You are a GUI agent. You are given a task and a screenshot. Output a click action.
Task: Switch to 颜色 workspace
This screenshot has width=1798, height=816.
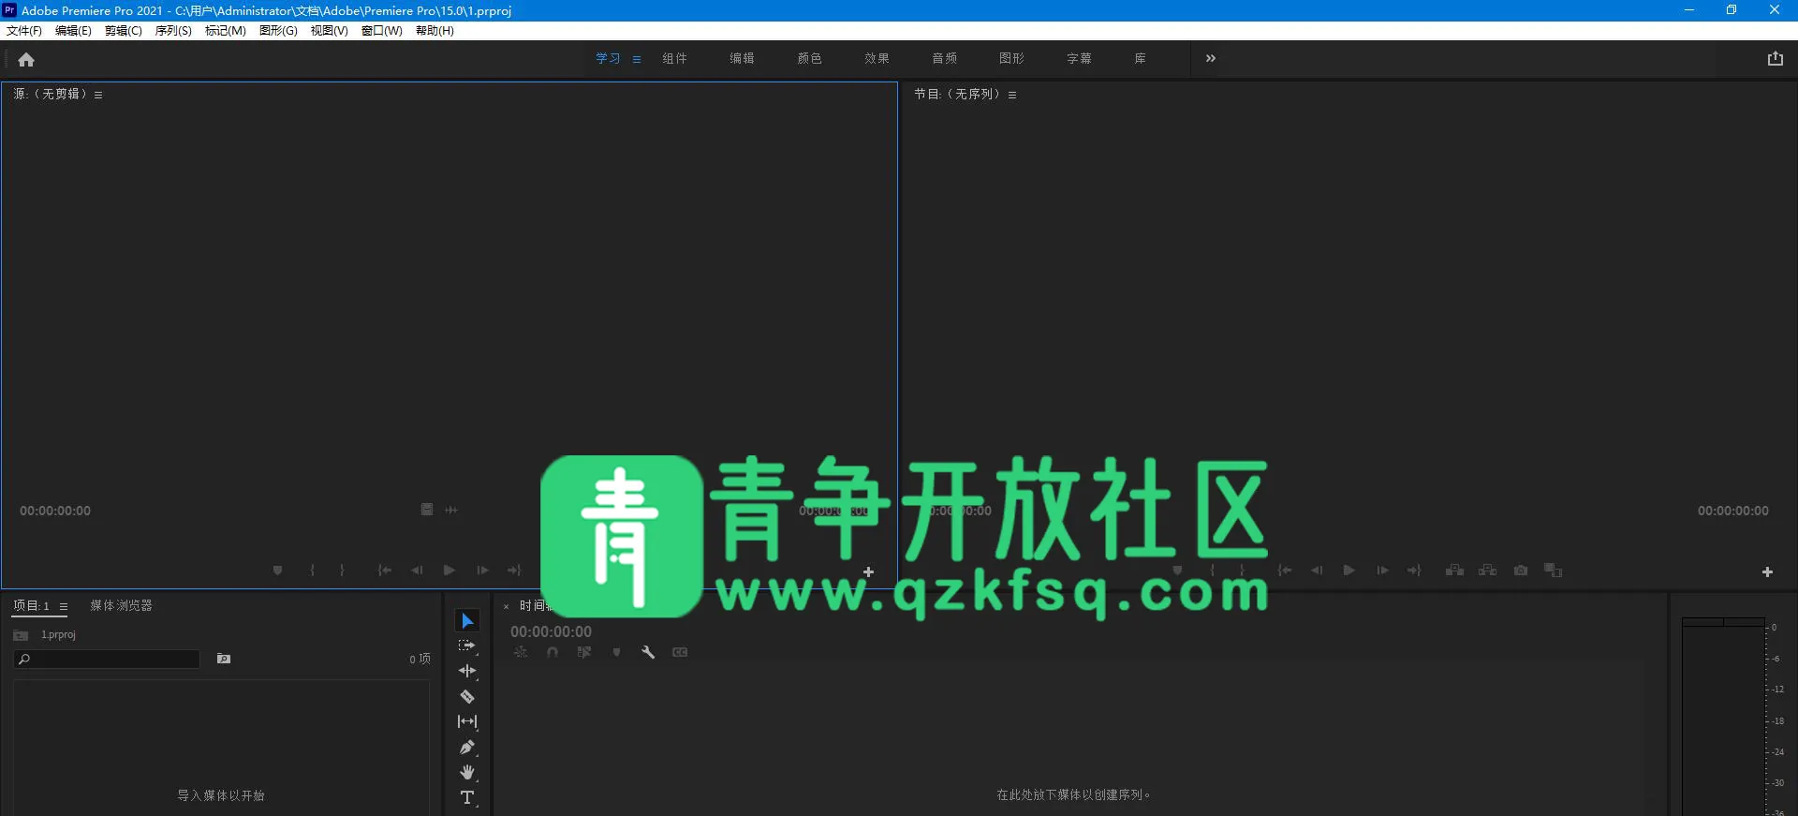(810, 58)
